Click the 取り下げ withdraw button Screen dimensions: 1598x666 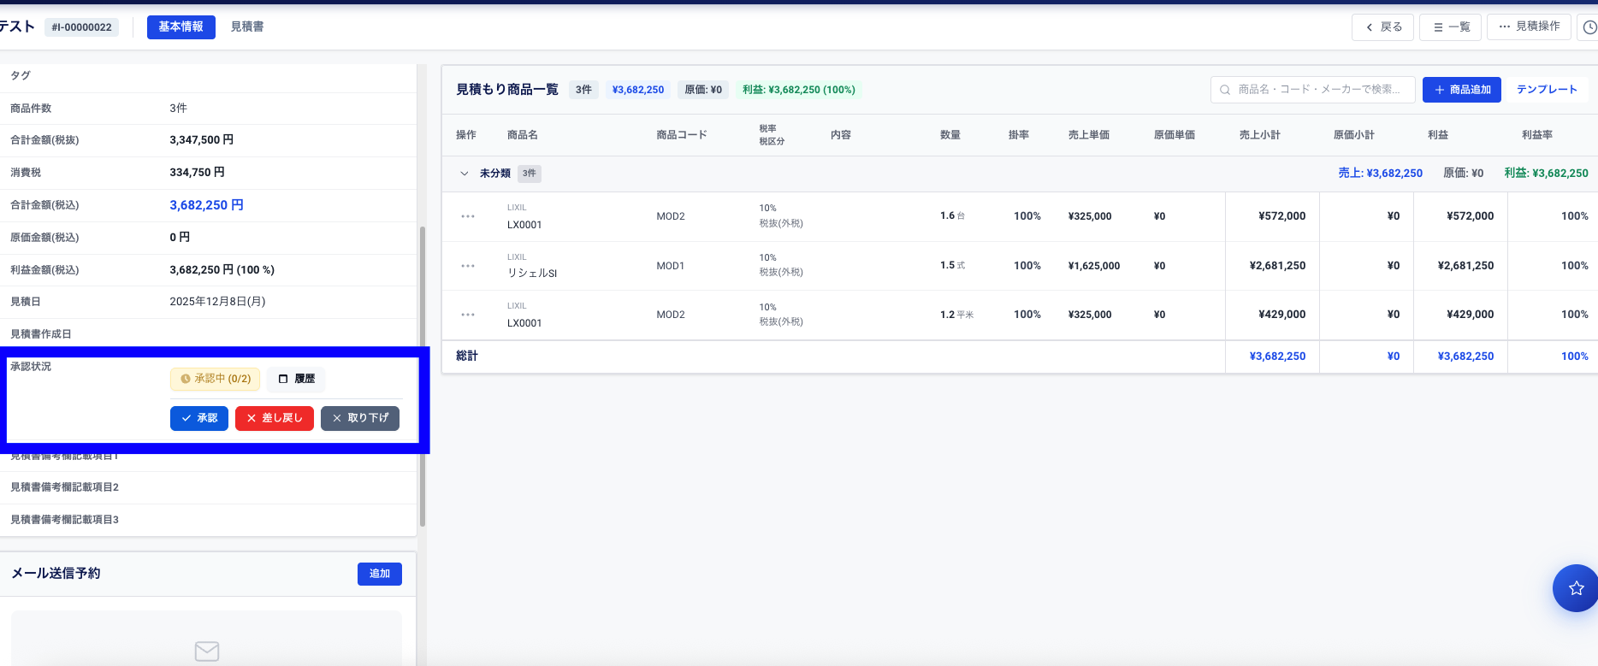tap(360, 418)
